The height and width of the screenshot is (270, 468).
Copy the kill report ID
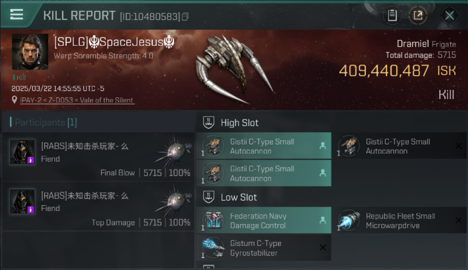[x=185, y=17]
